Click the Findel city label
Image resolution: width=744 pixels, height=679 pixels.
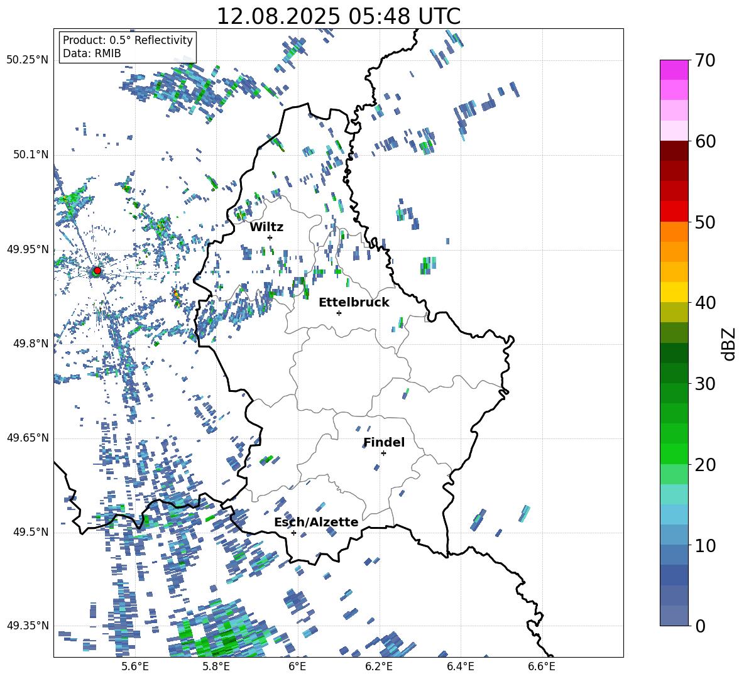click(x=384, y=442)
